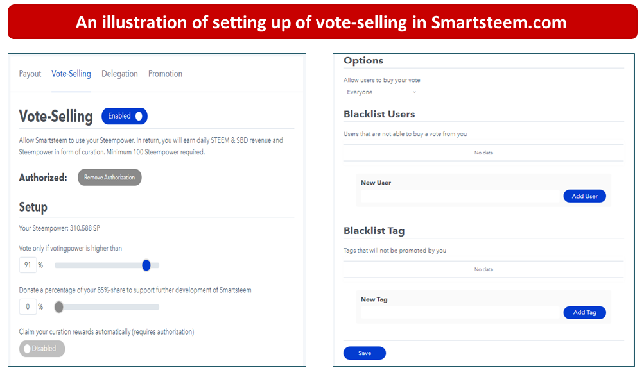
Task: Open the Vote-Selling tab
Action: (x=71, y=74)
